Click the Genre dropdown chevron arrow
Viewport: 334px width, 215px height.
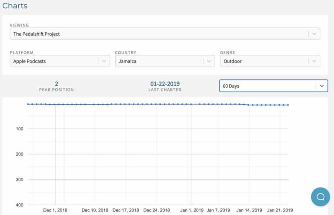tap(314, 61)
